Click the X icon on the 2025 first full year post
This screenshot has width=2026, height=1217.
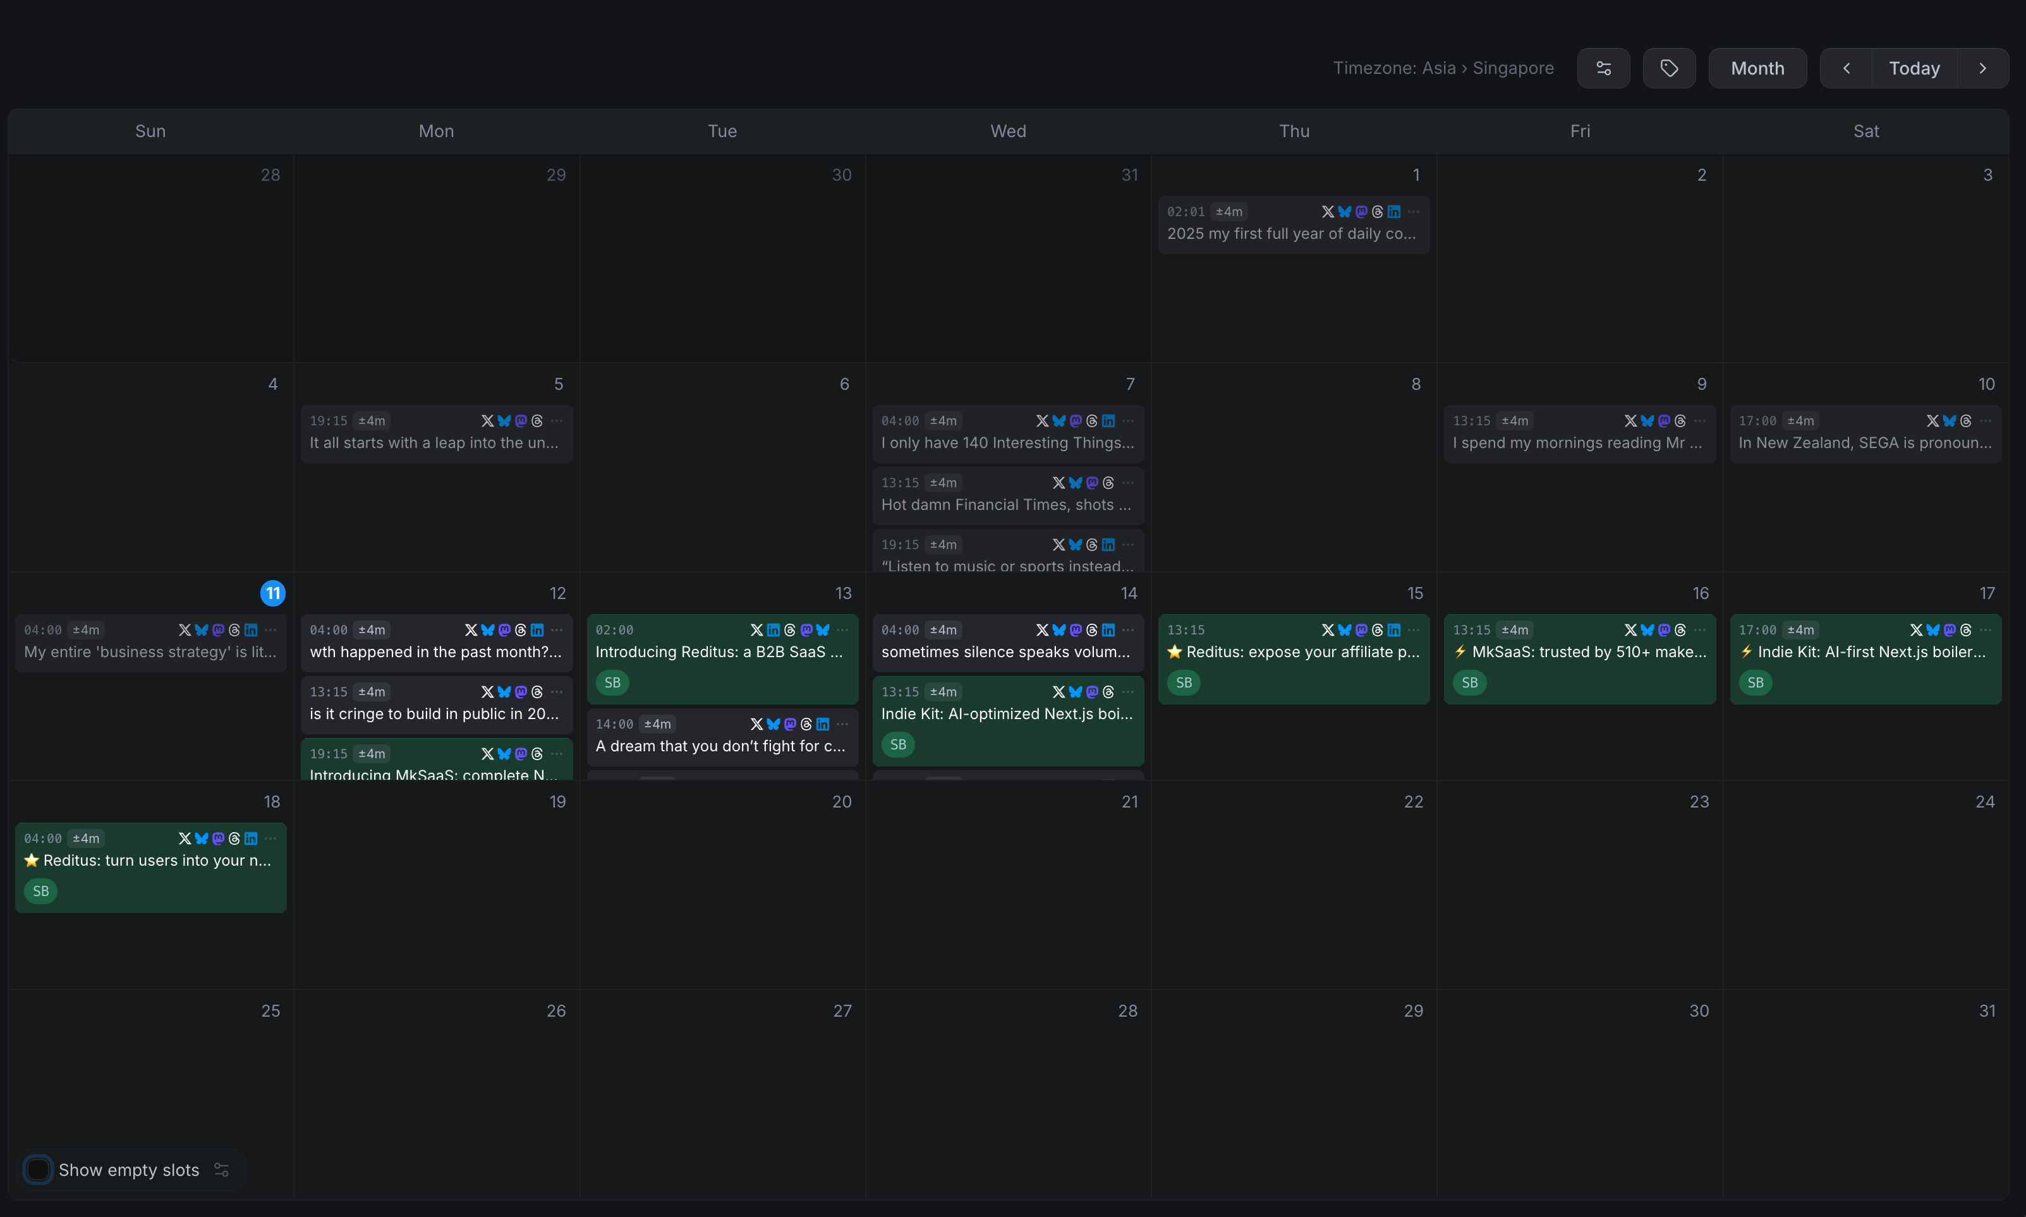click(x=1328, y=212)
